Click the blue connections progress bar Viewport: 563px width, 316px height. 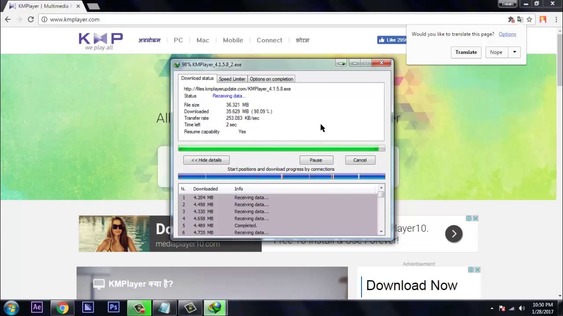(x=281, y=176)
